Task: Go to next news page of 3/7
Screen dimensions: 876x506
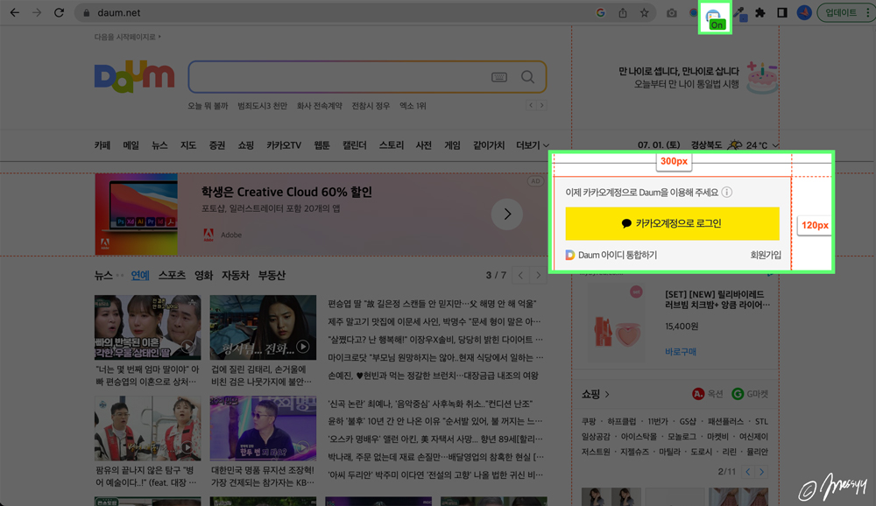Action: coord(538,276)
